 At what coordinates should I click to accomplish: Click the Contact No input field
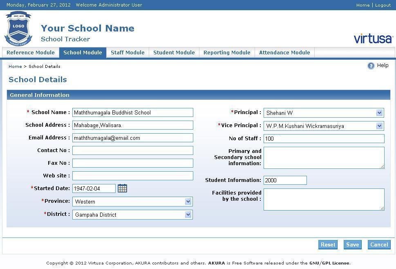pyautogui.click(x=132, y=150)
